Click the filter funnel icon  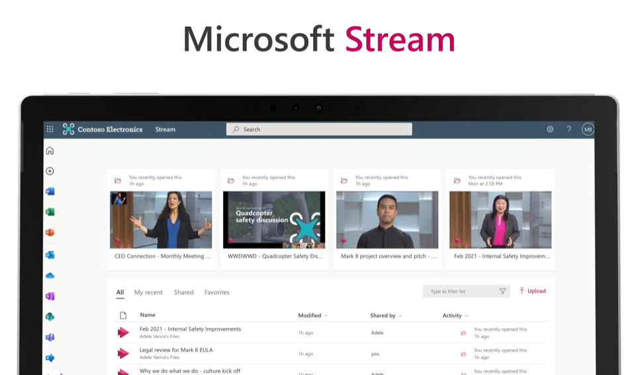coord(502,291)
